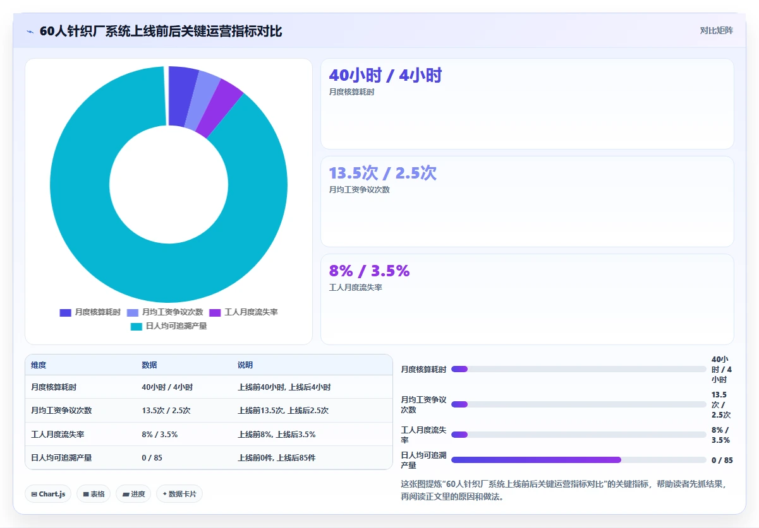
Task: Select the 13.5次 / 2.5次 card value
Action: 383,173
